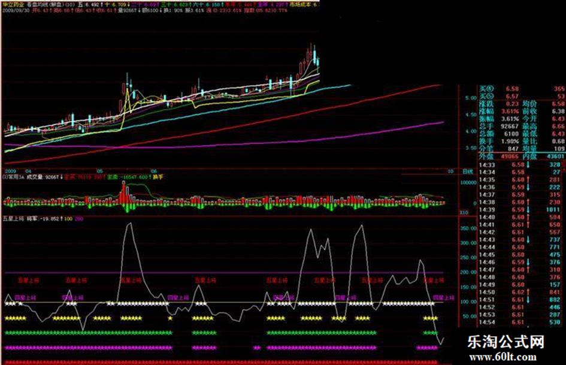Select the 总手 value 92667 in quote panel

coord(510,126)
